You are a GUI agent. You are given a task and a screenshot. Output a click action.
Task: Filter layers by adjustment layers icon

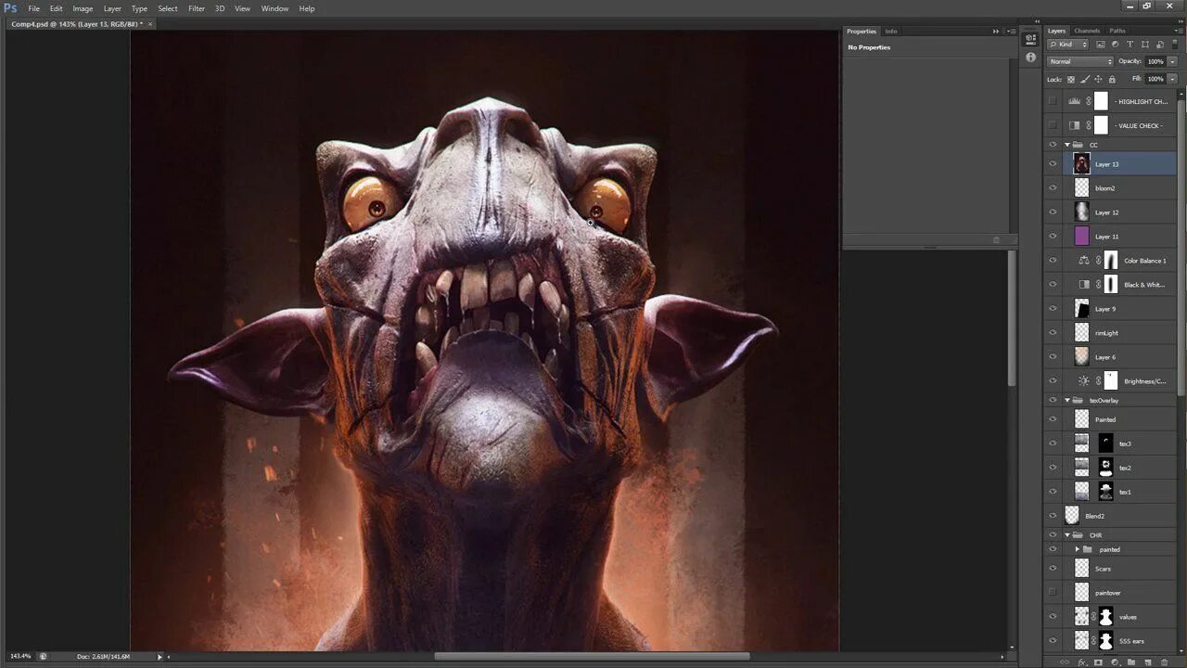1116,45
